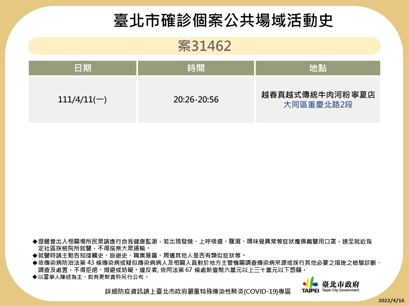The height and width of the screenshot is (306, 409).
Task: Click the note starting 依傳染病防治法第 43 條
Action: (207, 263)
